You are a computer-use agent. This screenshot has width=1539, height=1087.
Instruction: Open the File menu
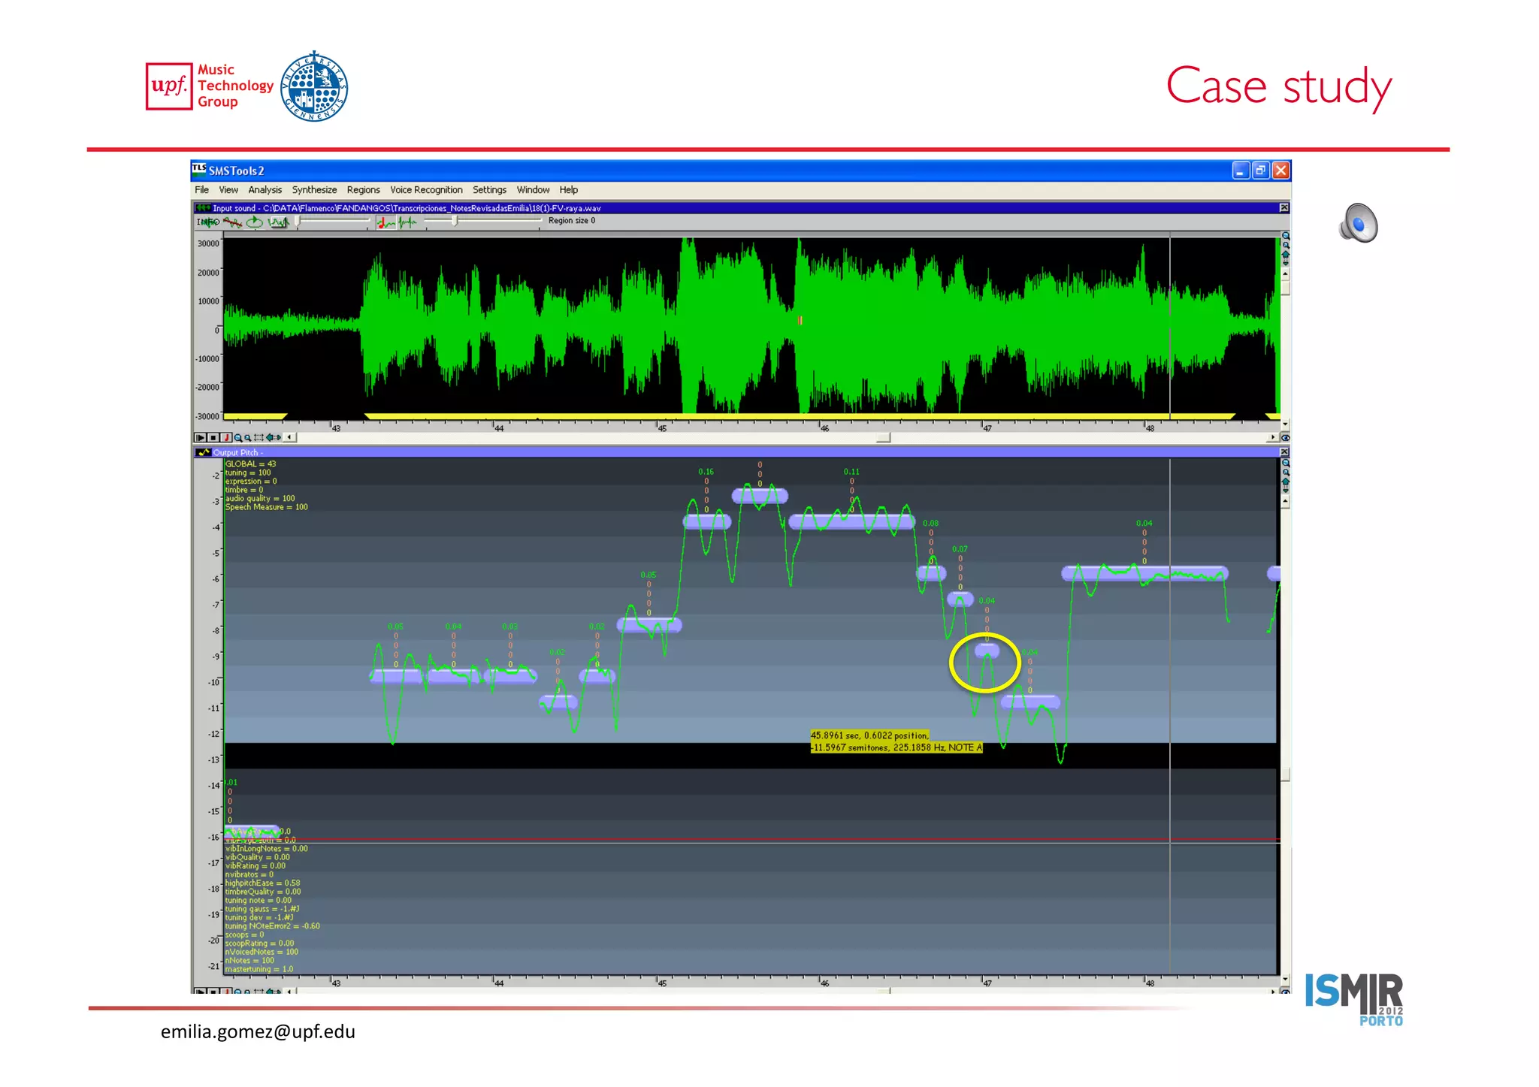coord(201,190)
